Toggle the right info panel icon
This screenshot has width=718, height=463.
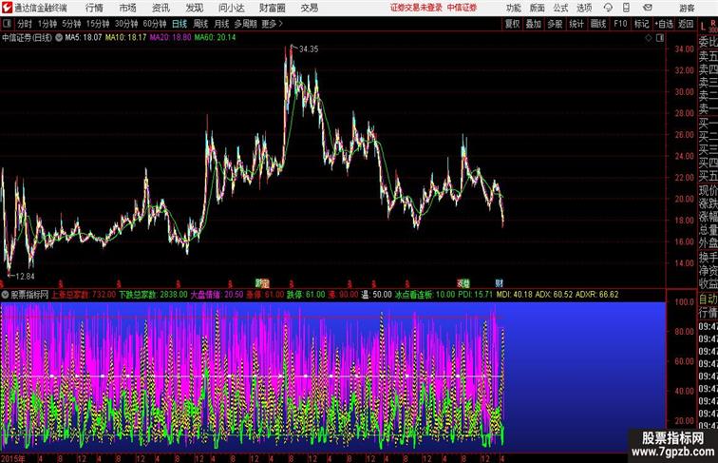point(660,38)
